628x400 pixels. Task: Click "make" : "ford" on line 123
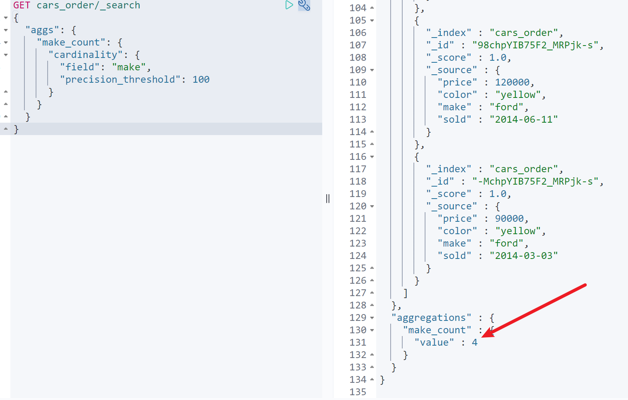point(483,243)
